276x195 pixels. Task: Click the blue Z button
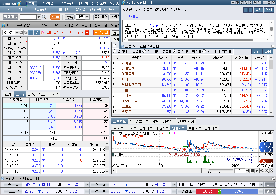(x=37, y=32)
